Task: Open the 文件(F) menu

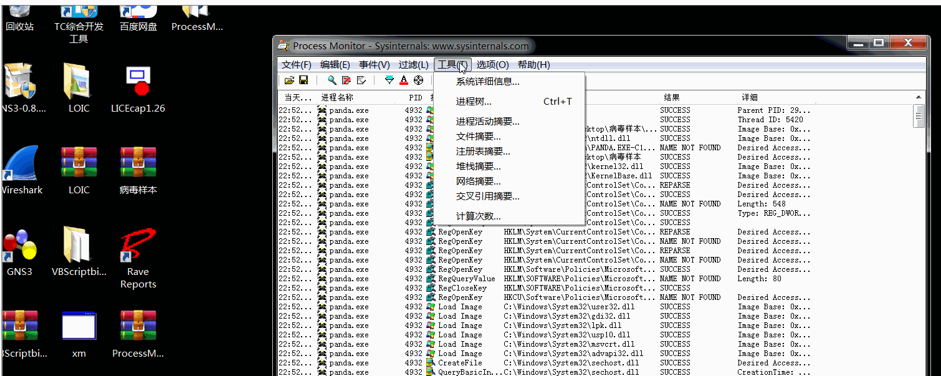Action: click(x=297, y=65)
